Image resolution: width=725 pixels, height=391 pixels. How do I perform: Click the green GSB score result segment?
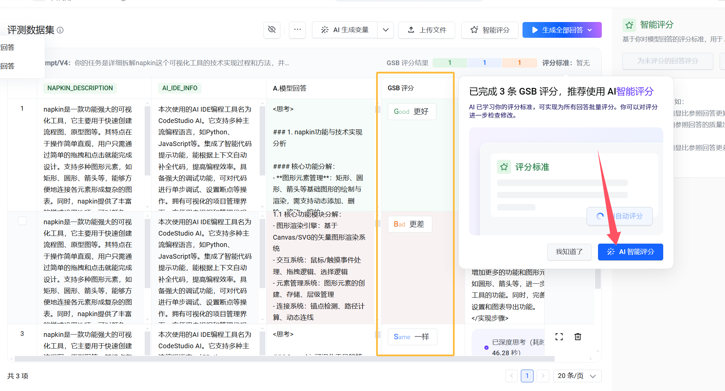pyautogui.click(x=450, y=62)
